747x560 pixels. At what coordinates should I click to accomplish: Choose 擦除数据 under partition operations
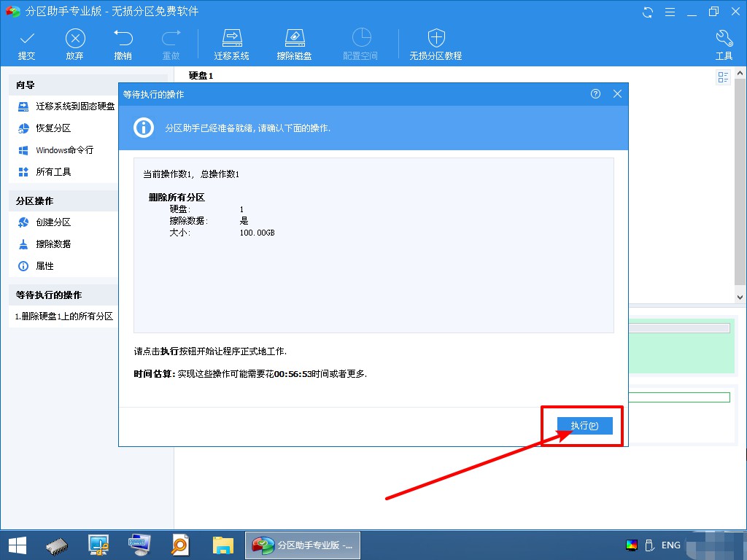click(x=44, y=244)
